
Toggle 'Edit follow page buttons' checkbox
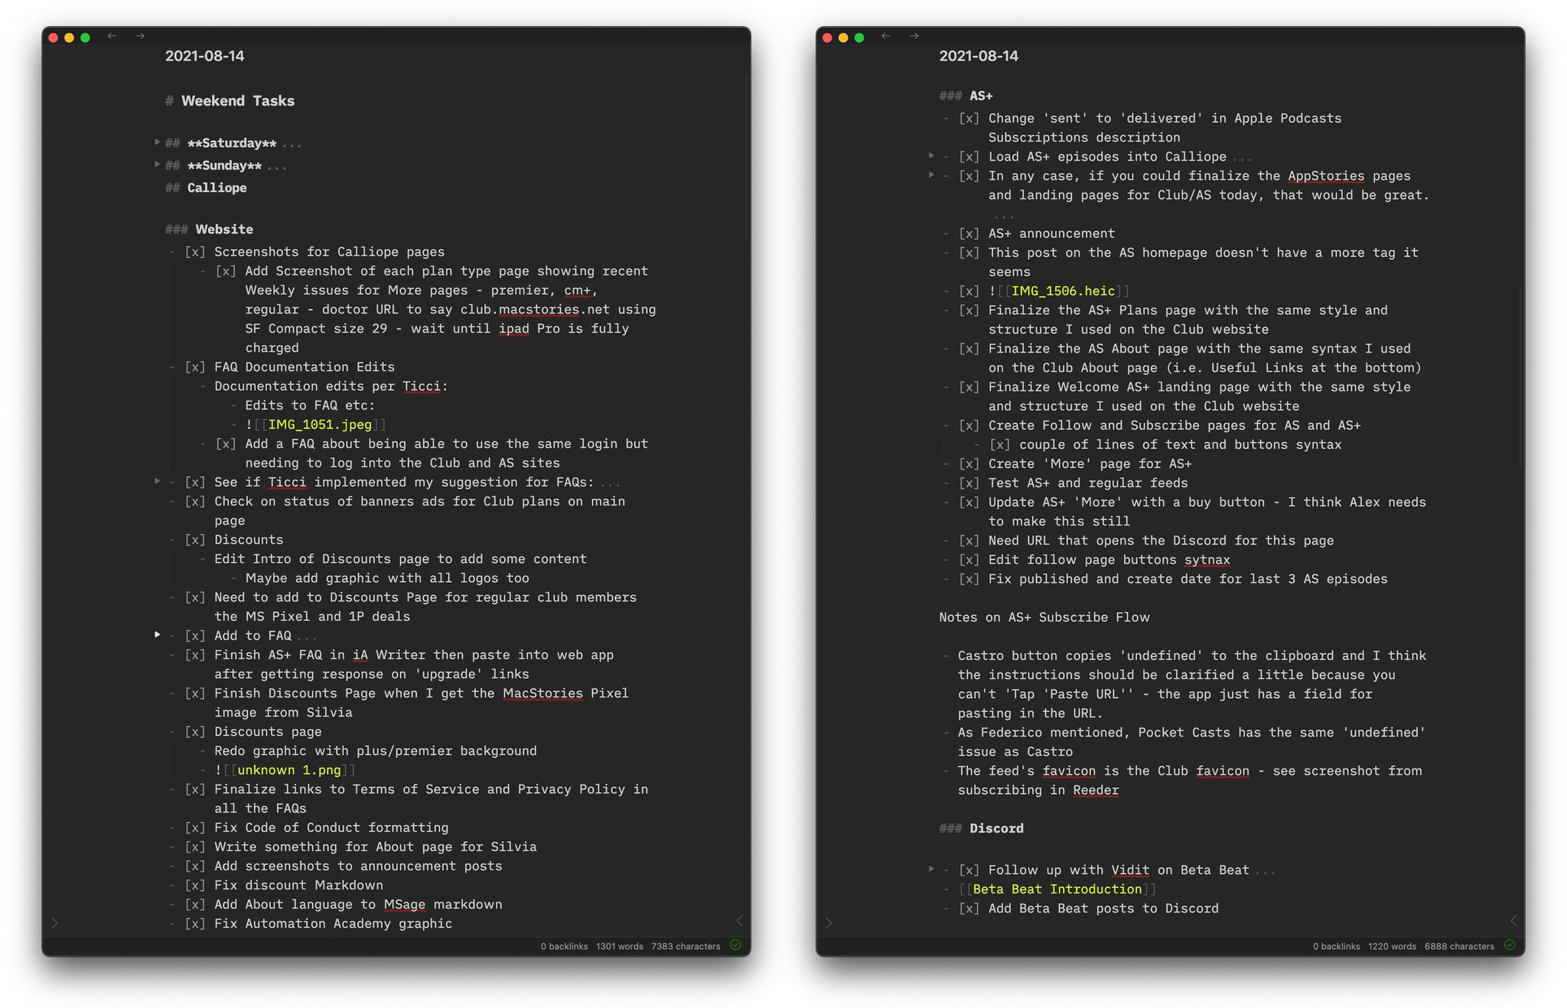click(x=969, y=560)
